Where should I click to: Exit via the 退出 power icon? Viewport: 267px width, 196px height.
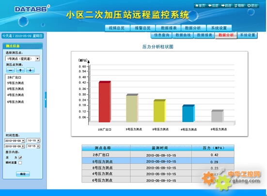pyautogui.click(x=252, y=6)
